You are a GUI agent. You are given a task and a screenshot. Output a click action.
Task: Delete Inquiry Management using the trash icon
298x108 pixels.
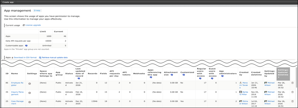click(x=292, y=92)
